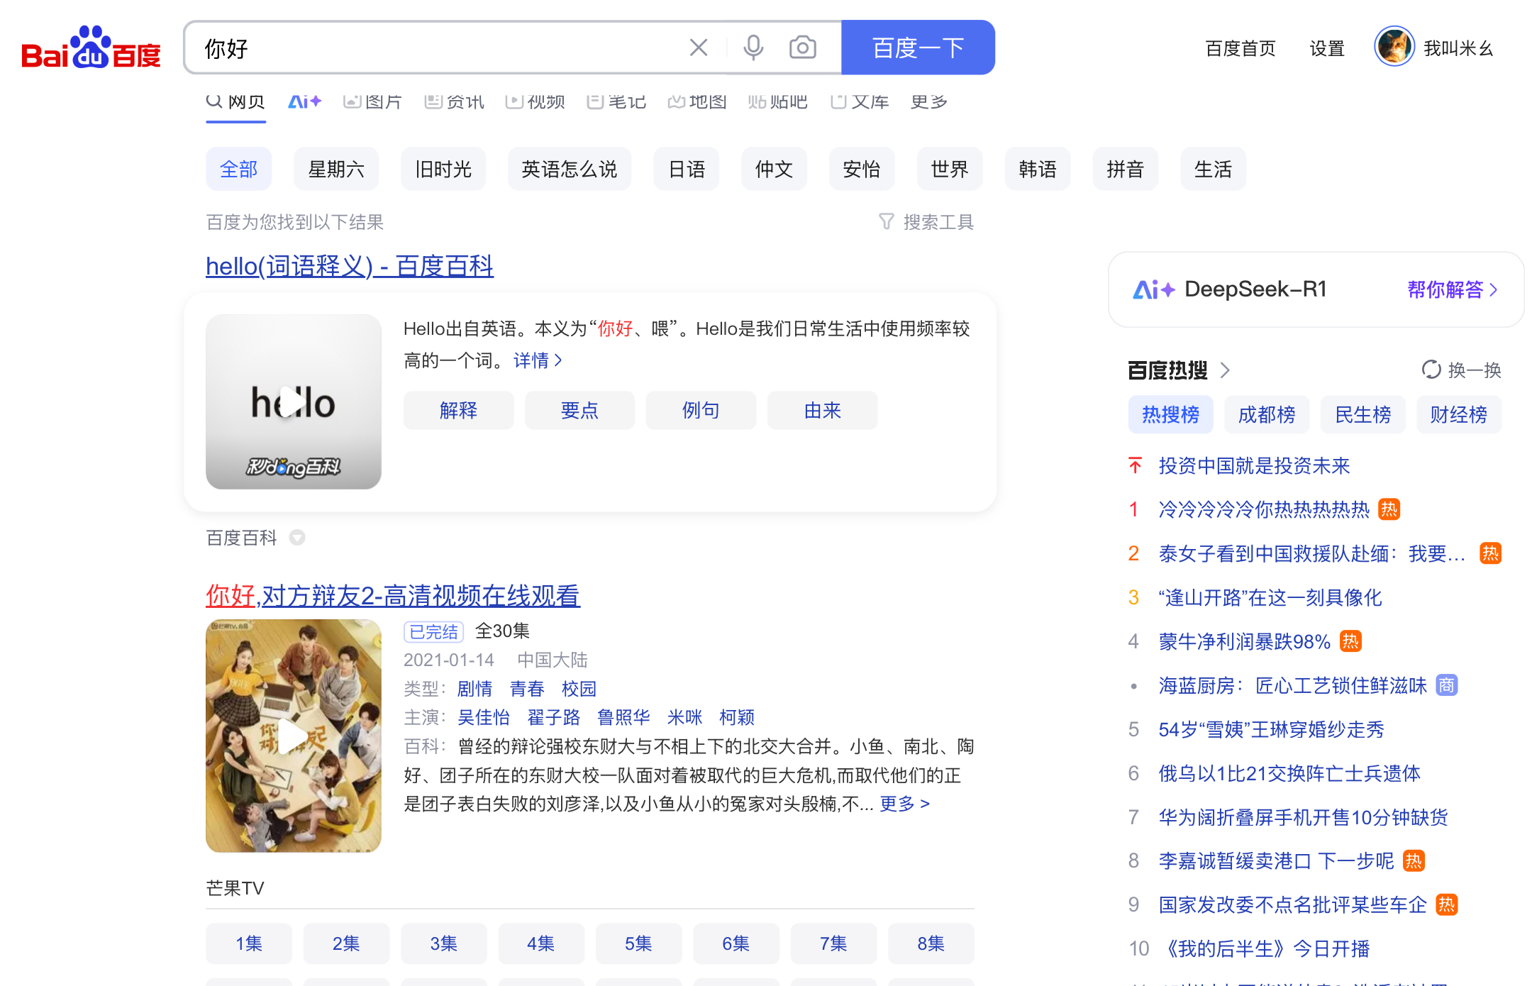Open hello(词语释义) - 百度百科 link

tap(349, 266)
